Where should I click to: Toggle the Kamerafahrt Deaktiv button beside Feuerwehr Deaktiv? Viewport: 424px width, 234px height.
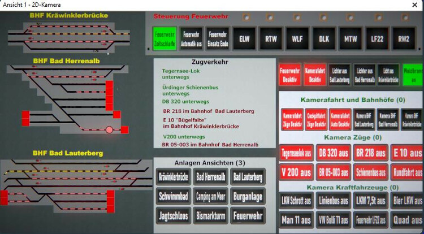[x=315, y=75]
